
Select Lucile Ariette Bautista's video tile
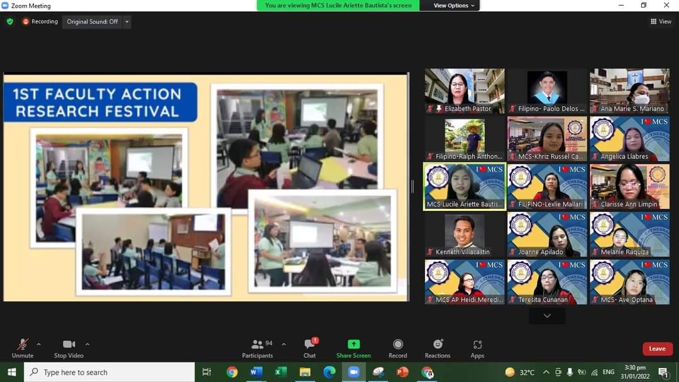pyautogui.click(x=465, y=186)
